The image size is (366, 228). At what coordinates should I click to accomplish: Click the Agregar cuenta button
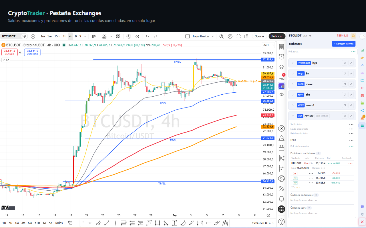pyautogui.click(x=344, y=44)
